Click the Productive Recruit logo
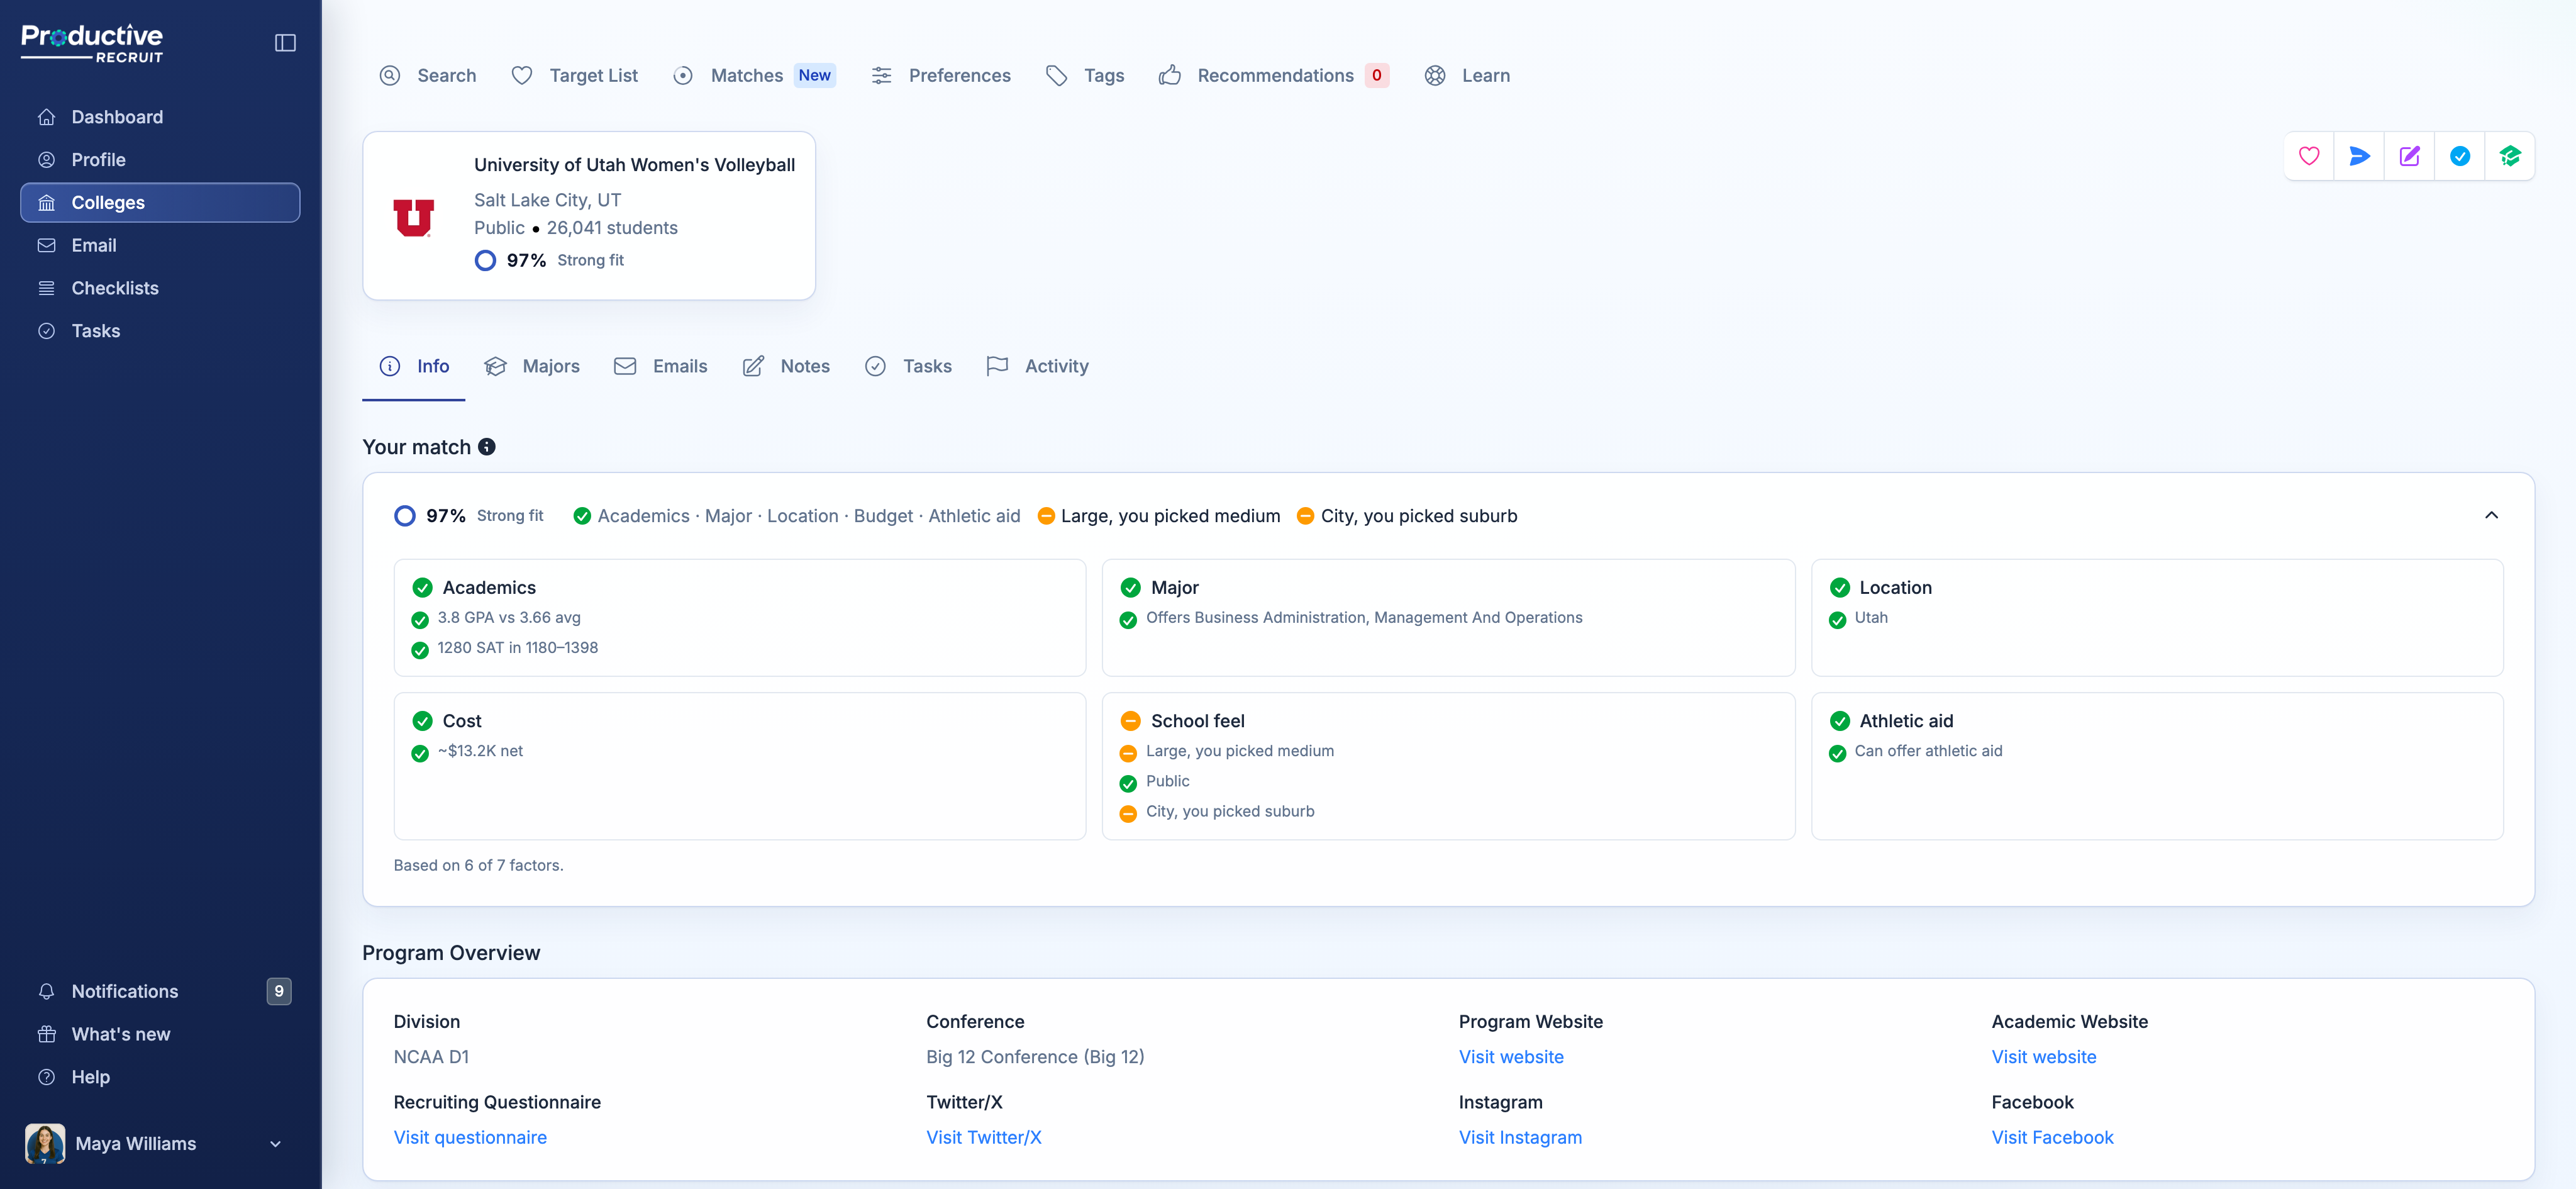The height and width of the screenshot is (1189, 2576). pos(92,43)
